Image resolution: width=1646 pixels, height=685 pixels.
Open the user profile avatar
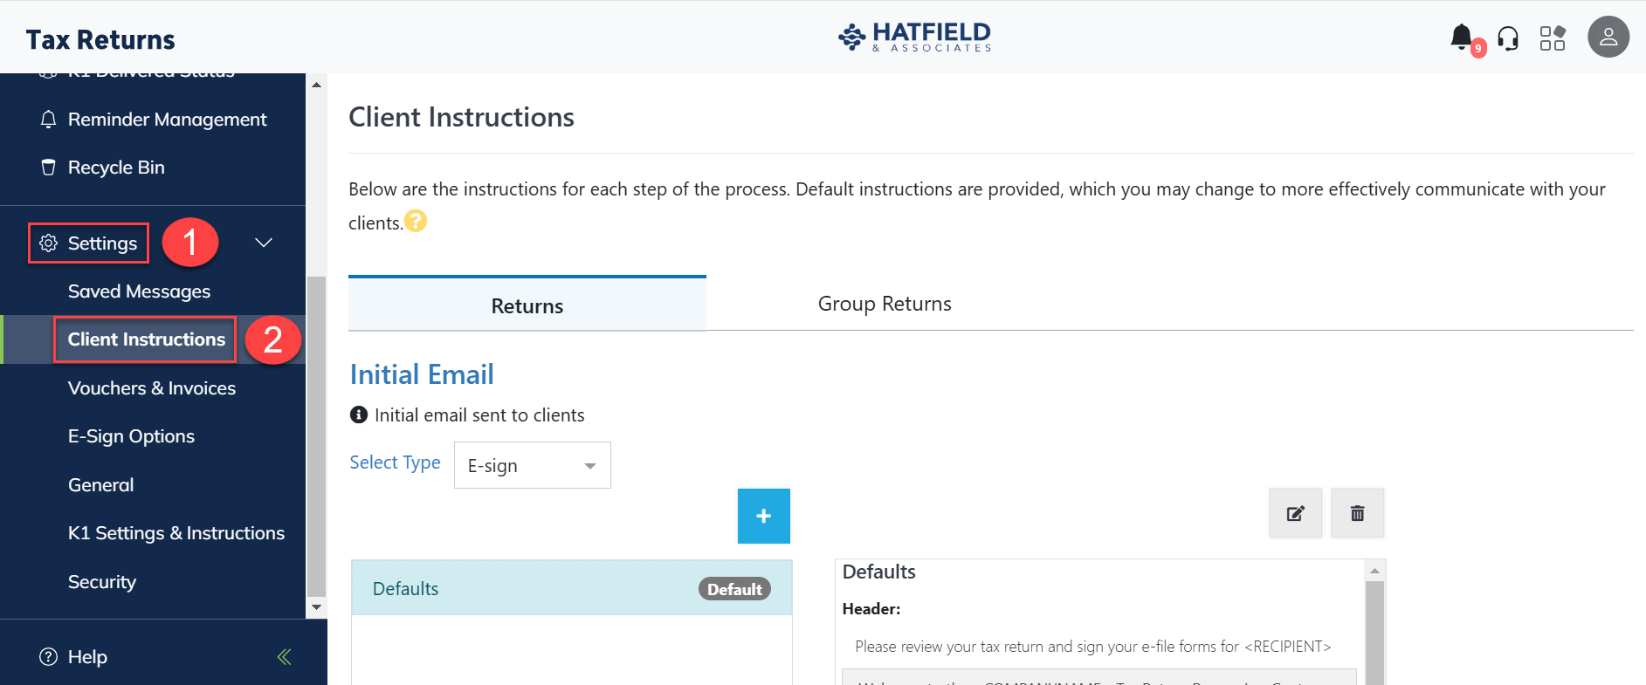(x=1608, y=38)
